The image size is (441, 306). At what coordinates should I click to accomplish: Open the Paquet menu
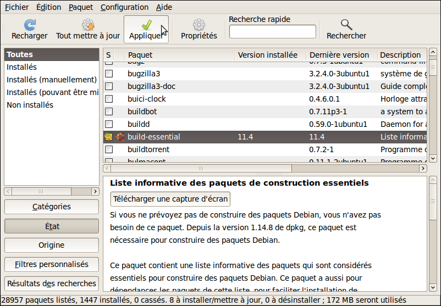(81, 7)
